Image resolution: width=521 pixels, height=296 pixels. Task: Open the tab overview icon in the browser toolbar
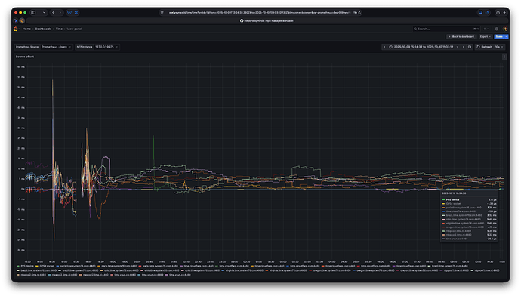[x=480, y=13]
